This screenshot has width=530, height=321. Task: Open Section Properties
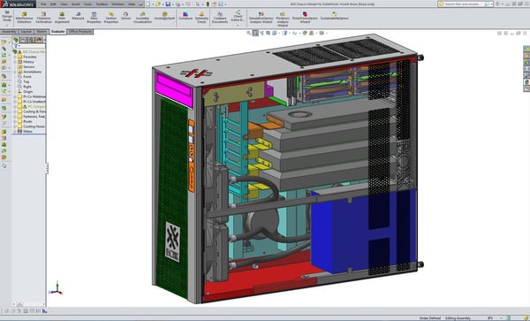coord(111,18)
